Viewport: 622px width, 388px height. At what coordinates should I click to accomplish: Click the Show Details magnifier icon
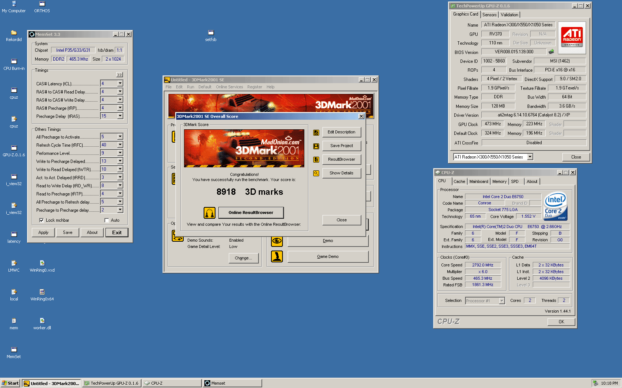pyautogui.click(x=316, y=173)
